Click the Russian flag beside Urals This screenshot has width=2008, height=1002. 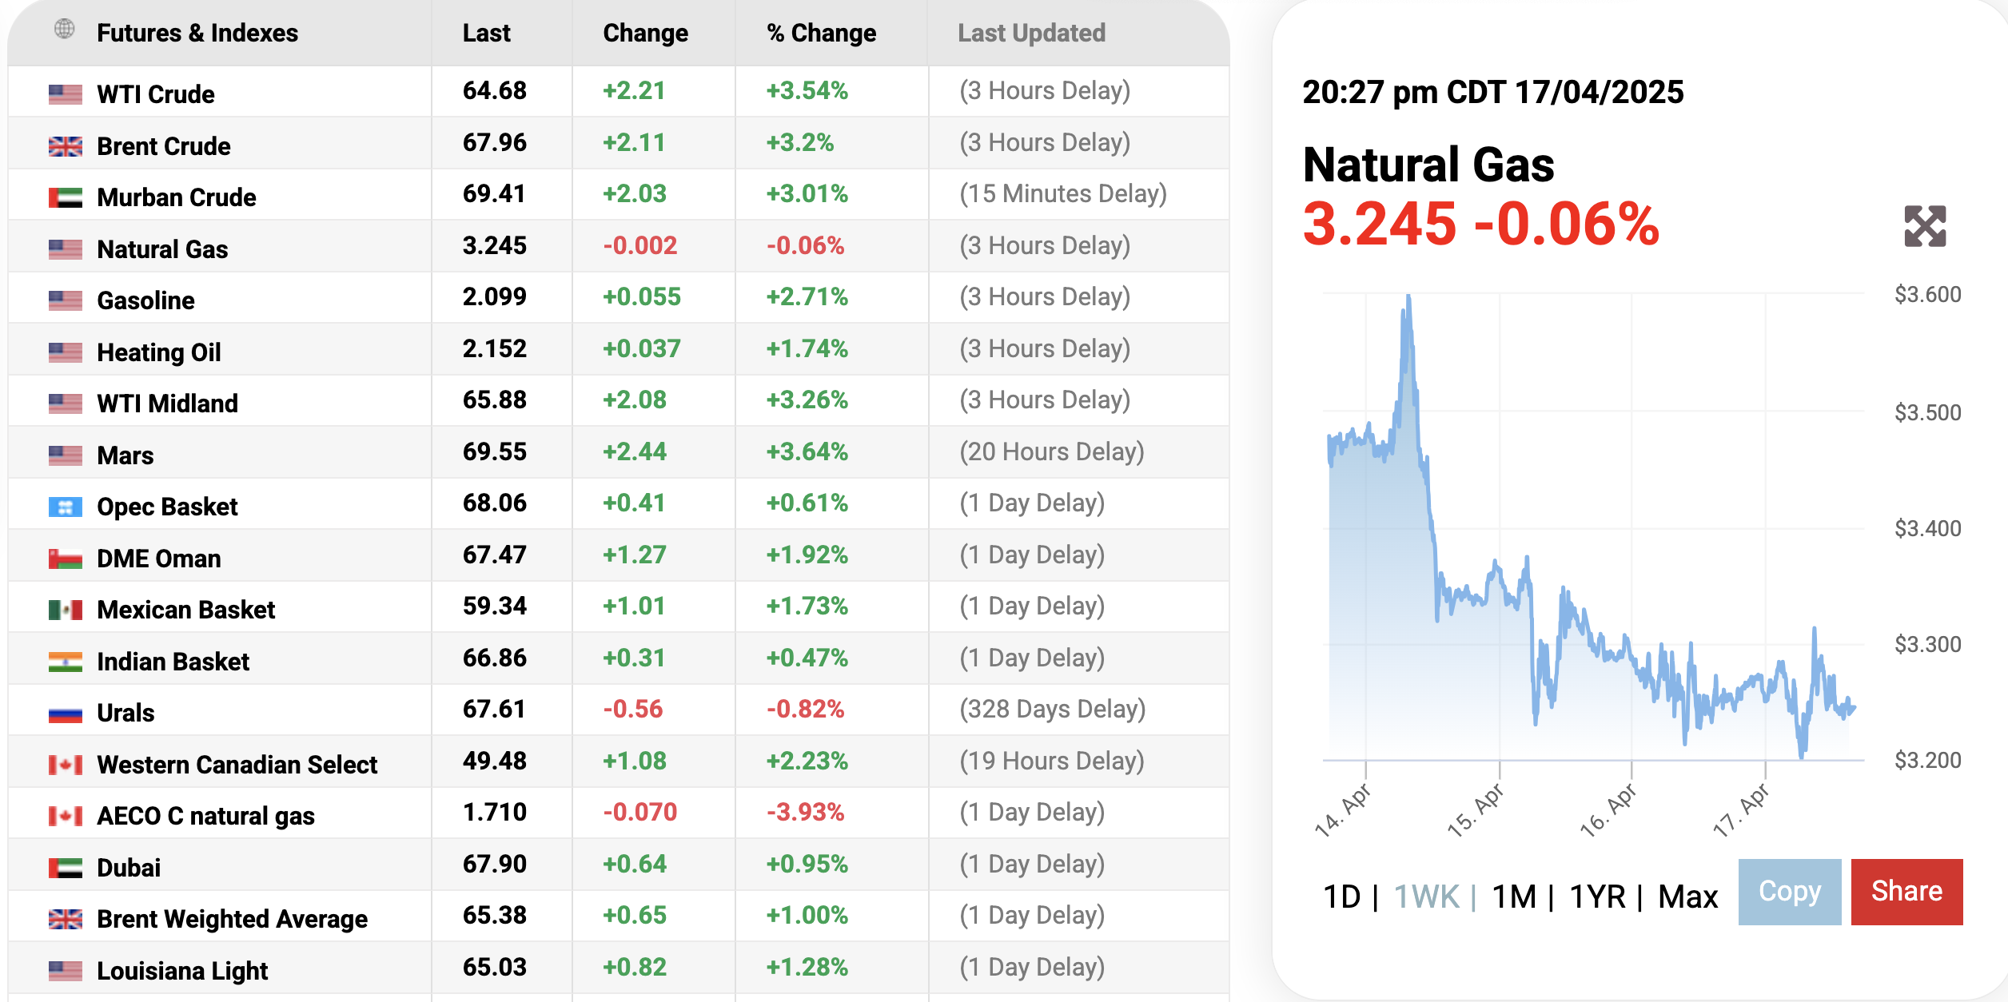(65, 713)
